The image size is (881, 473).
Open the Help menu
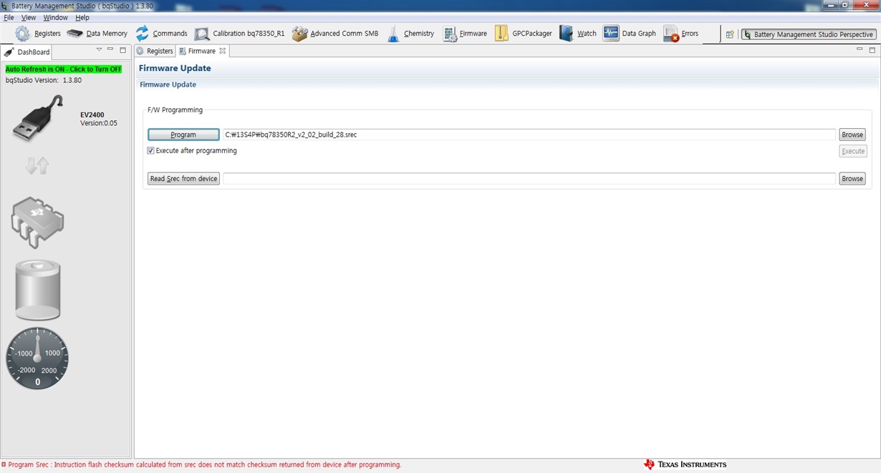(x=82, y=17)
